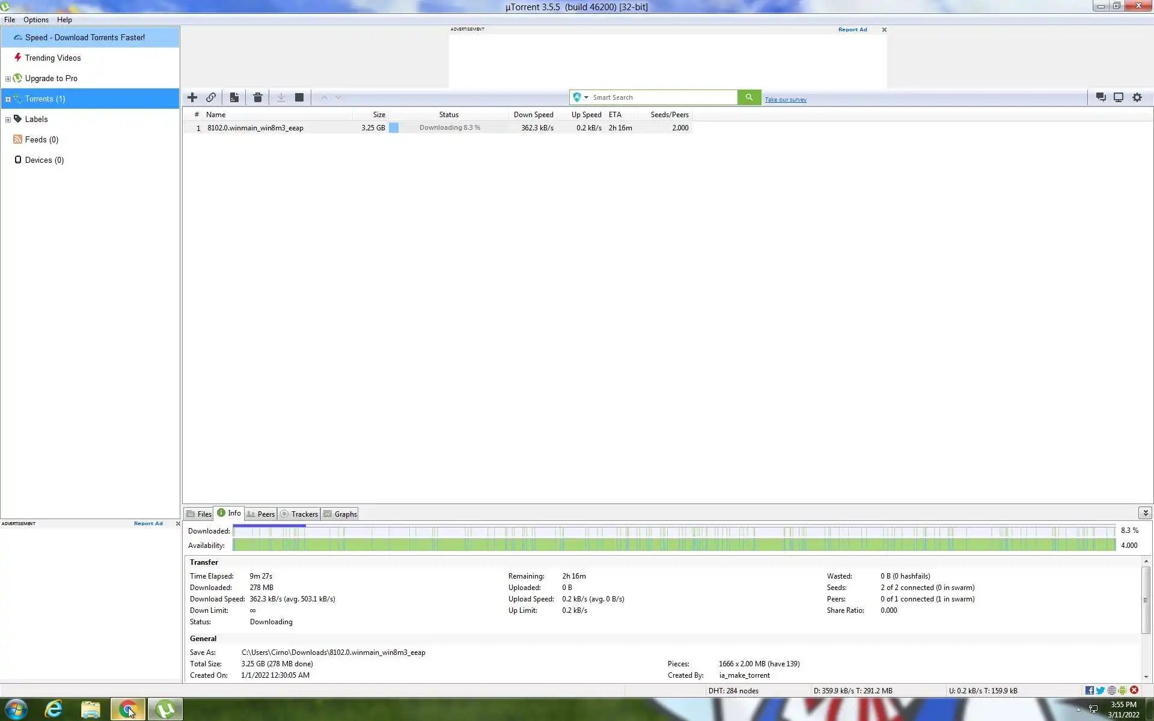1154x721 pixels.
Task: Click the Take our survey link
Action: (786, 100)
